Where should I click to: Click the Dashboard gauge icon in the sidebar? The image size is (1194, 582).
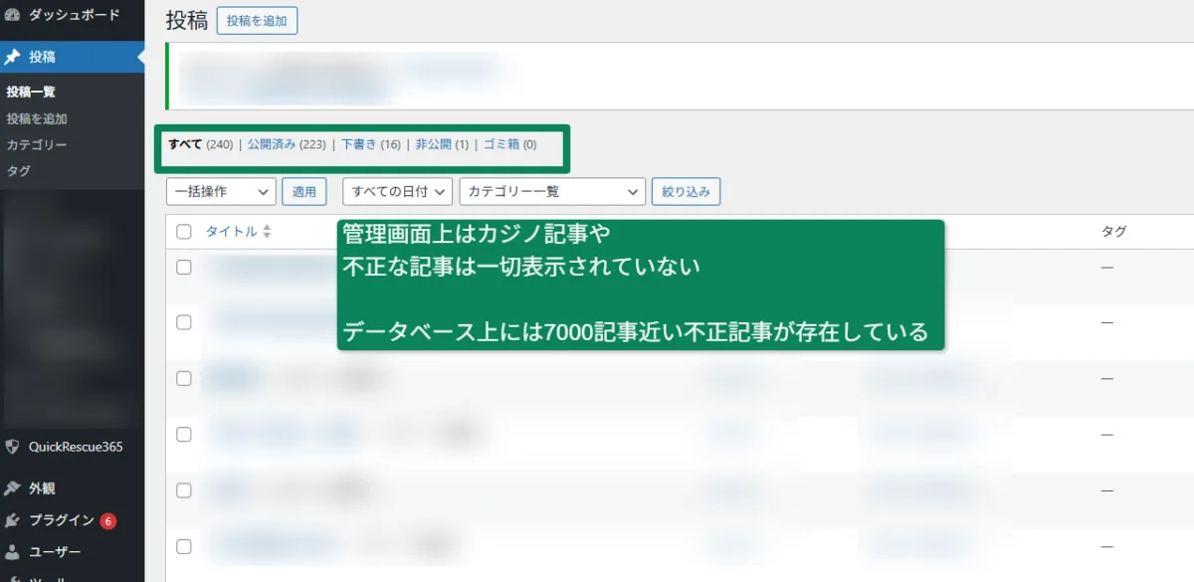tap(12, 15)
